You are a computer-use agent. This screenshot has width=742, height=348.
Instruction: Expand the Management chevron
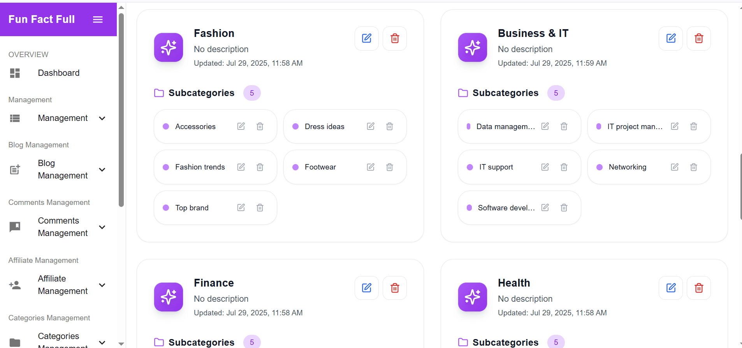[x=102, y=118]
